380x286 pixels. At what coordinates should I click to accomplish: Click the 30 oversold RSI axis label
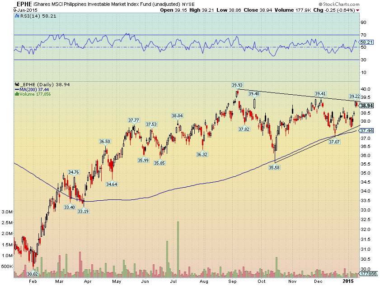tap(364, 60)
